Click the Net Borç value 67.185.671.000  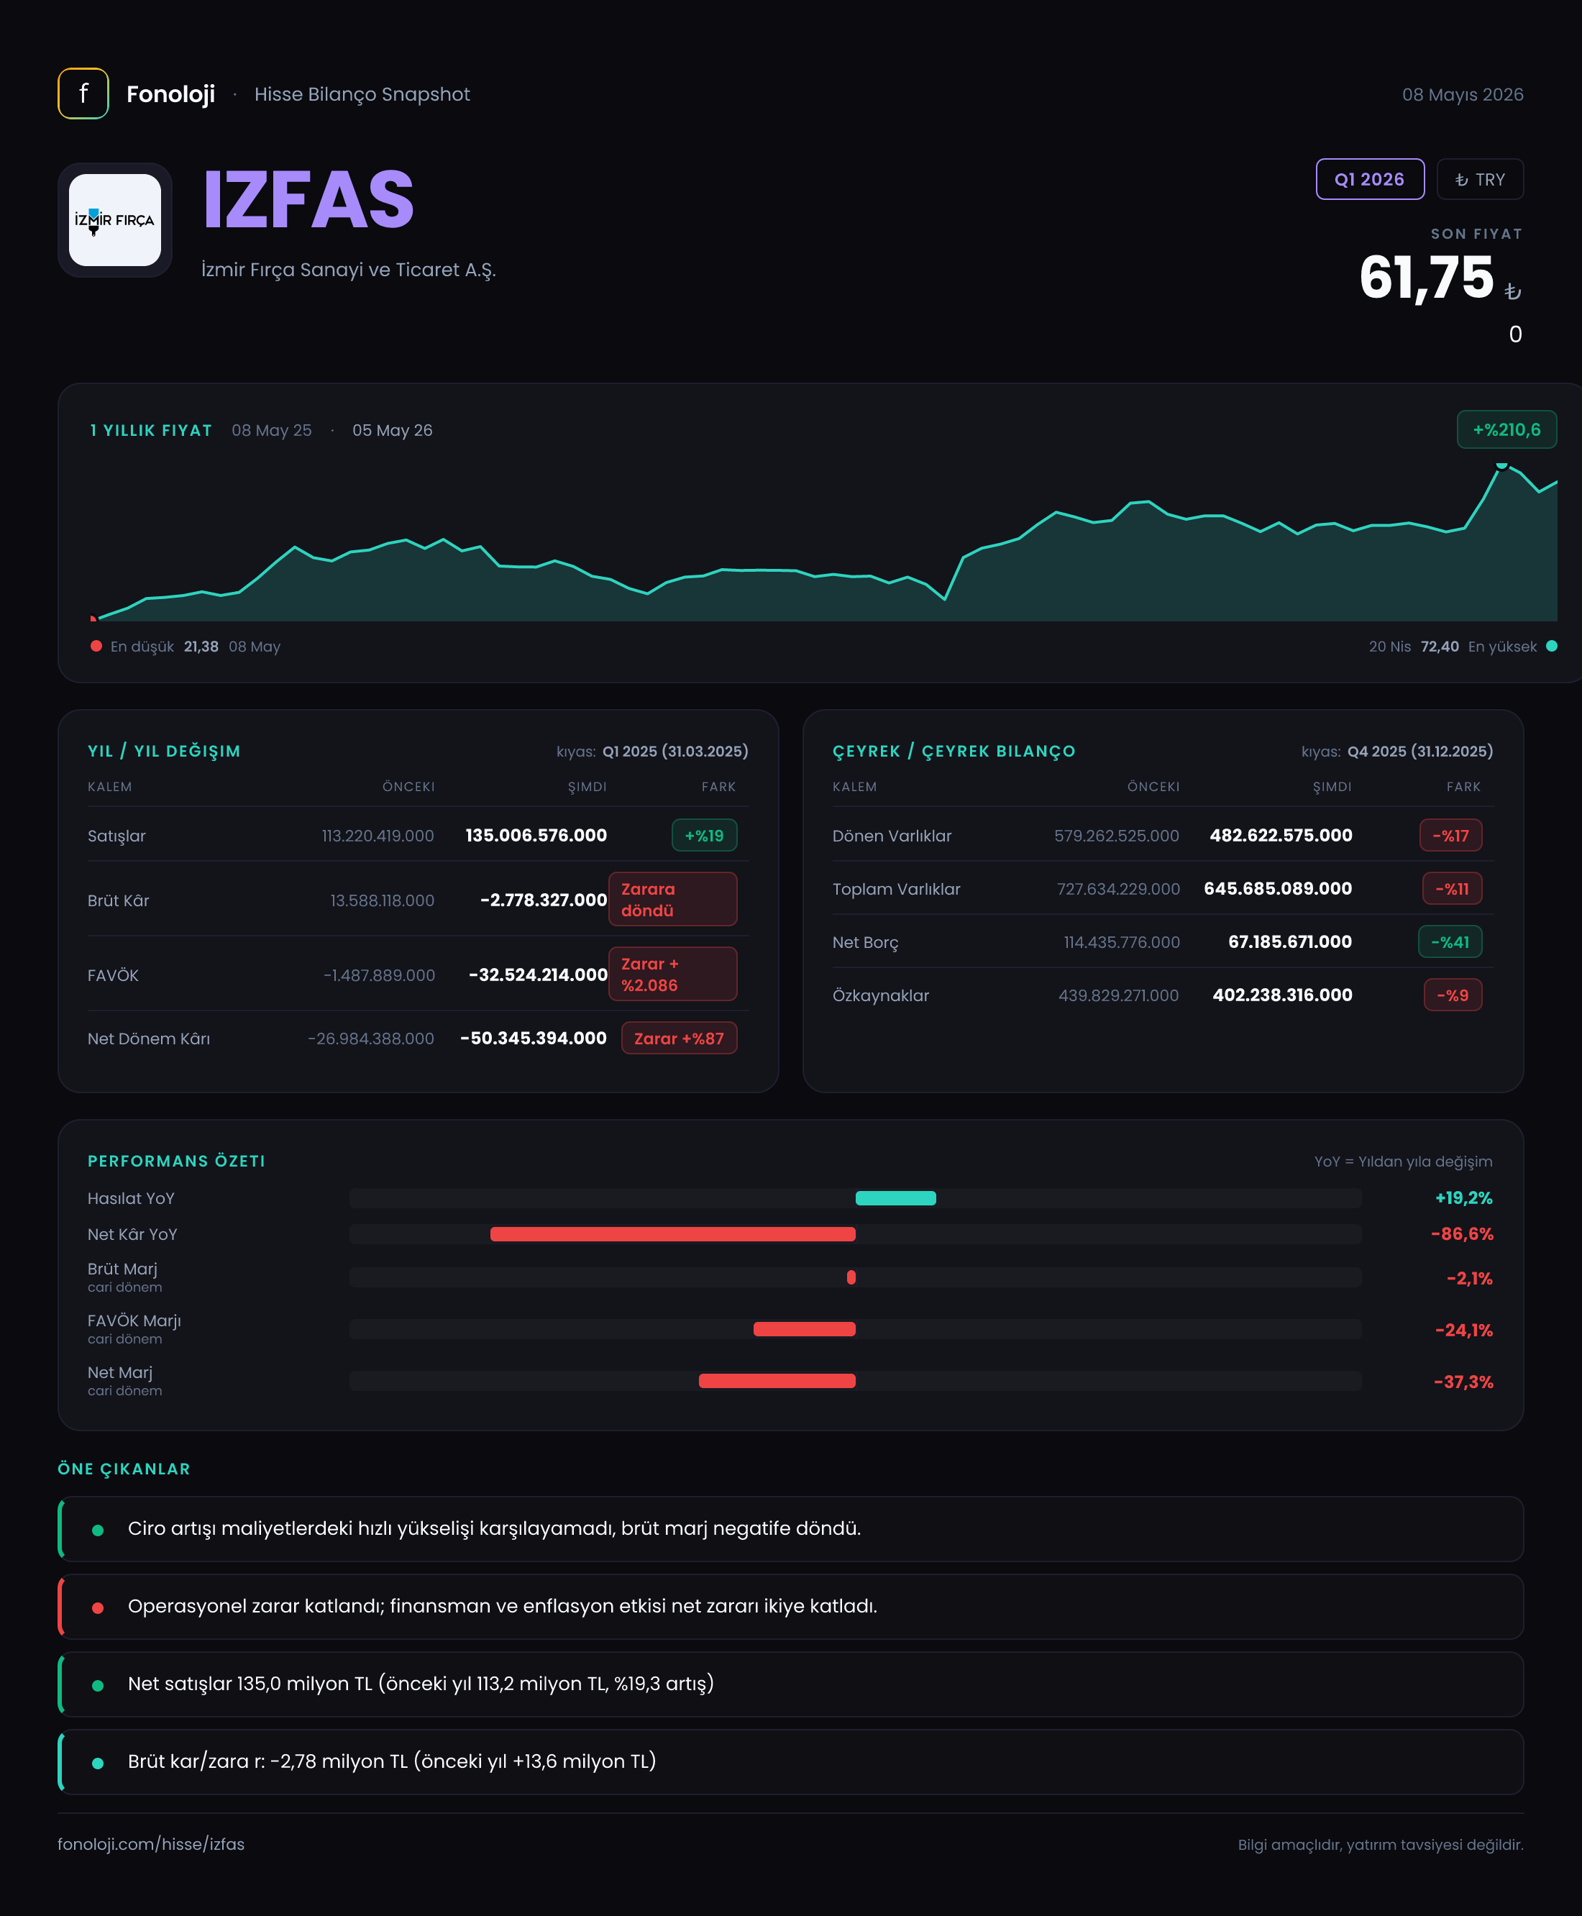pyautogui.click(x=1289, y=941)
